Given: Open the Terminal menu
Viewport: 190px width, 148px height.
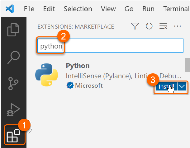Looking at the screenshot, I should (176, 9).
